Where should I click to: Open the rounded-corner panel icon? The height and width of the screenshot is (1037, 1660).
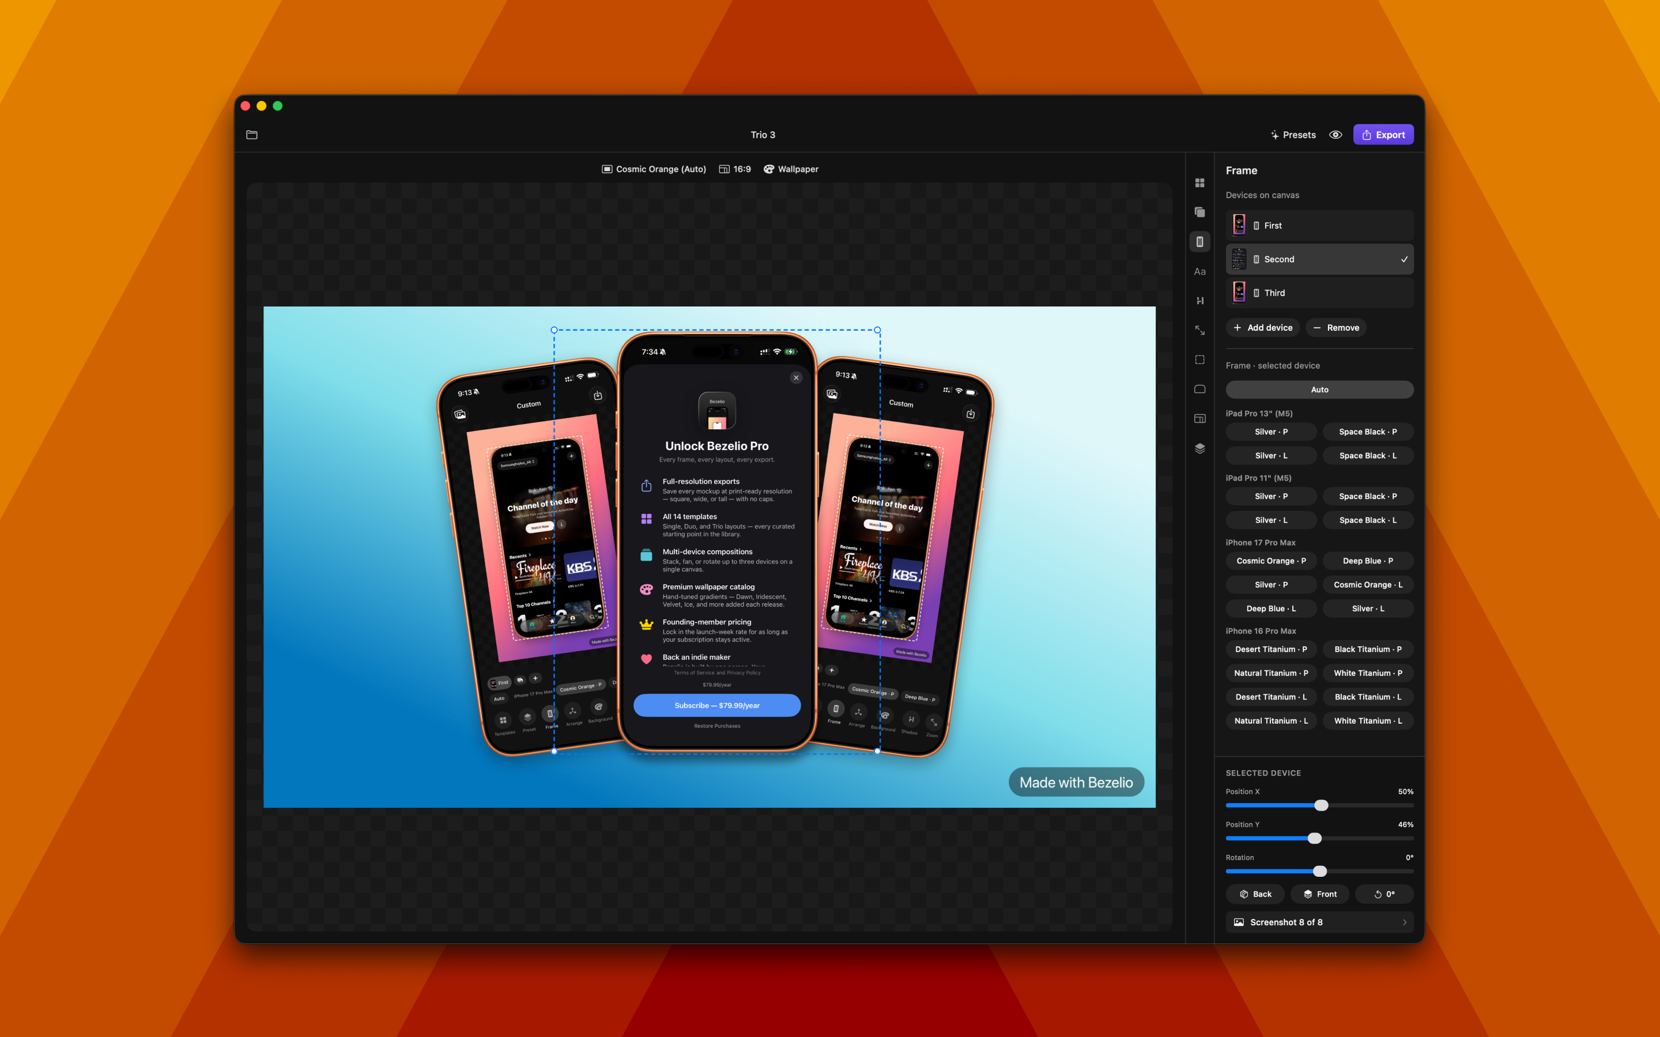point(1199,389)
